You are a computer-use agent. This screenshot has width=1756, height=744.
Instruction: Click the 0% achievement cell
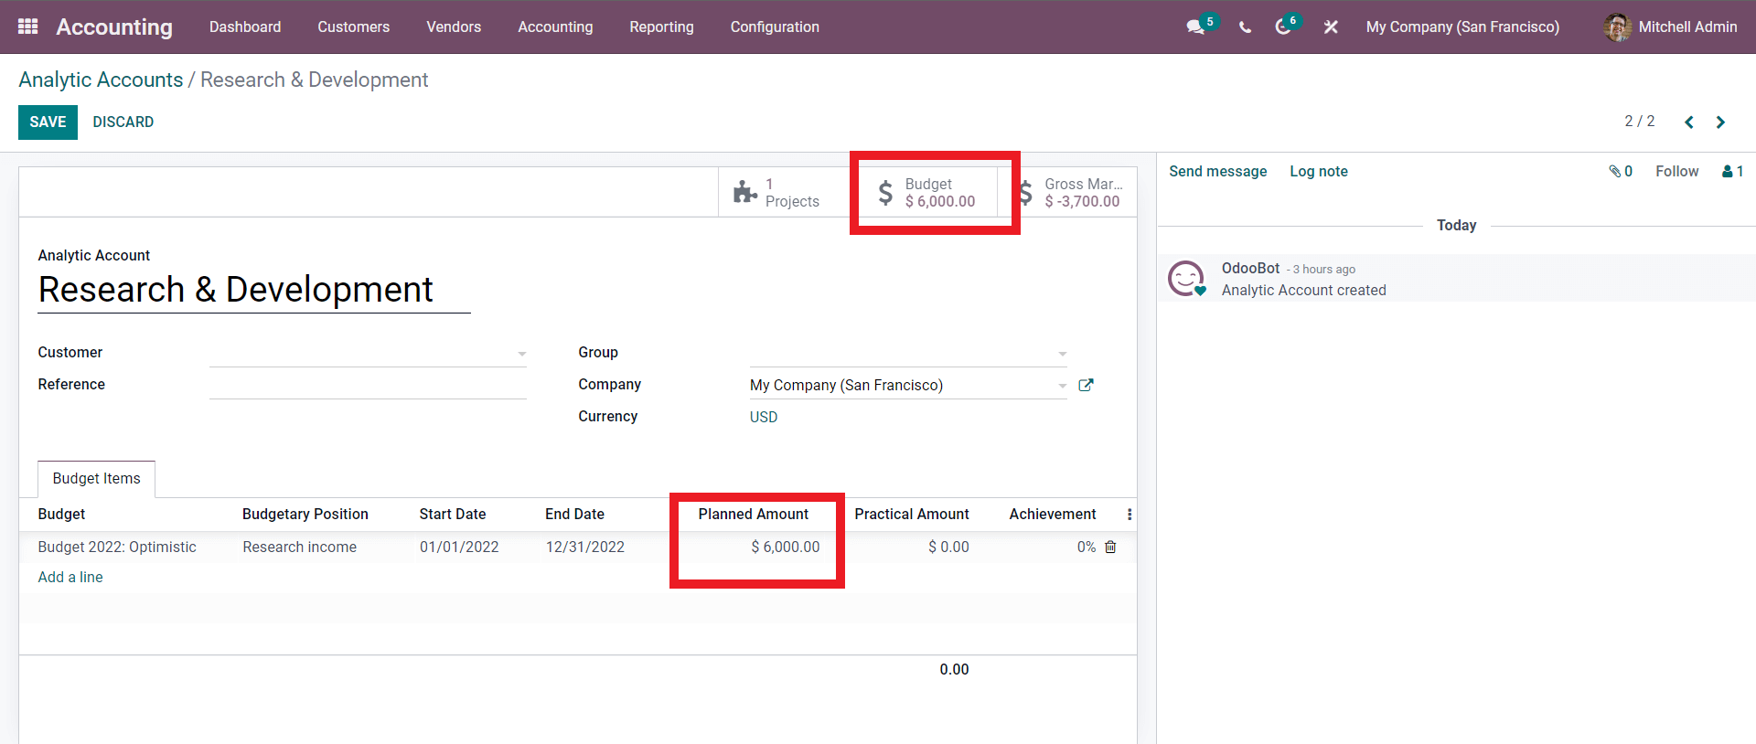click(1087, 547)
